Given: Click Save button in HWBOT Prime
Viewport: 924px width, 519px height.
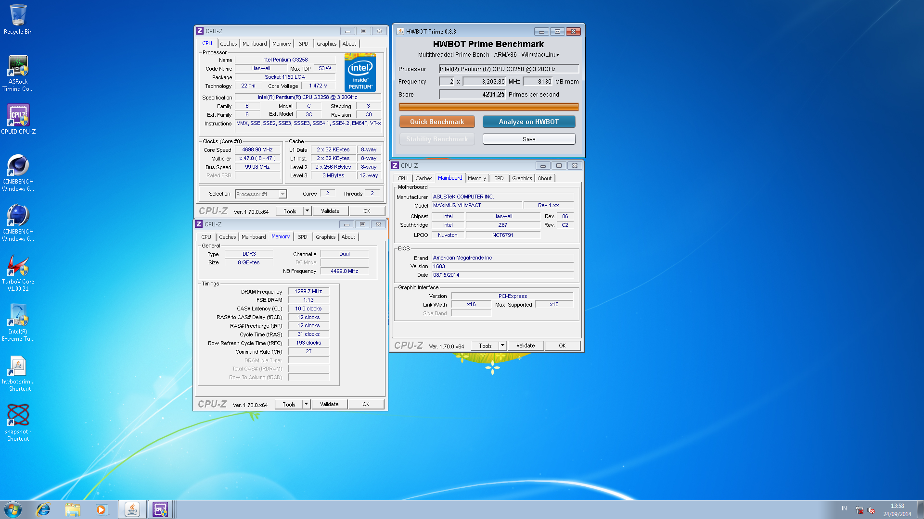Looking at the screenshot, I should (x=529, y=139).
